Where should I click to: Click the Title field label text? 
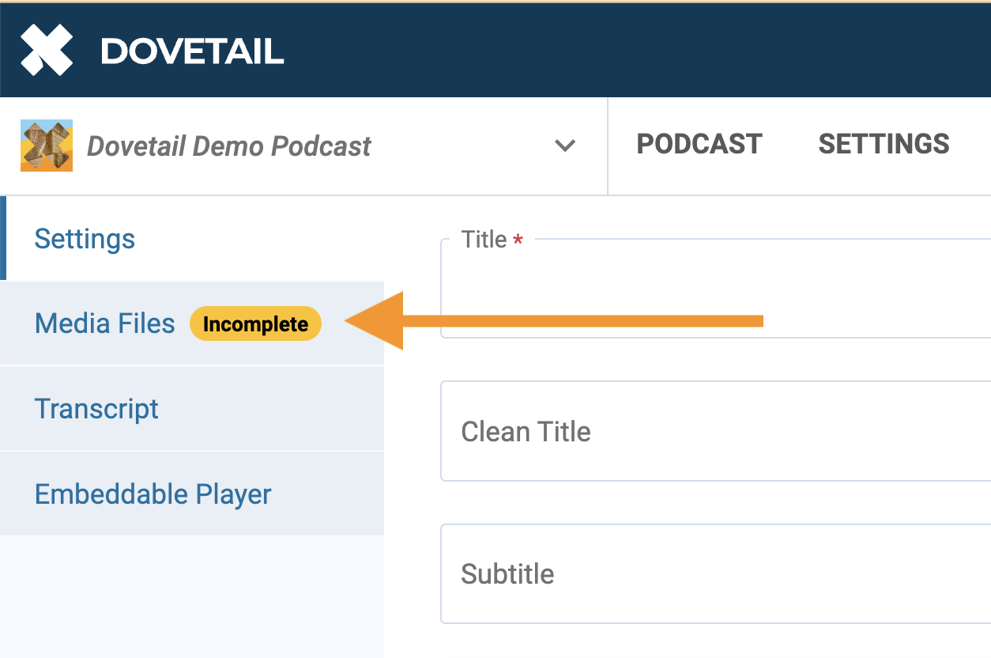coord(484,240)
